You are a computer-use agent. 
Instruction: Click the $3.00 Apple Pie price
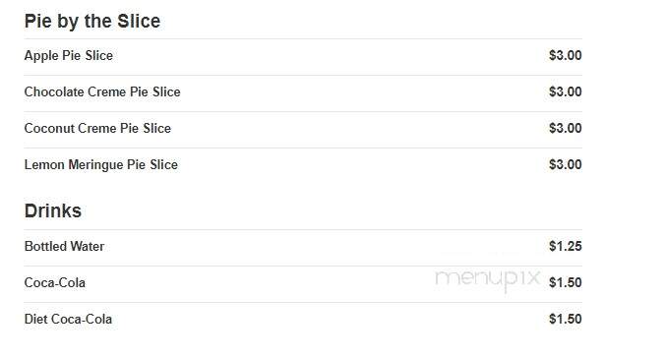click(566, 55)
